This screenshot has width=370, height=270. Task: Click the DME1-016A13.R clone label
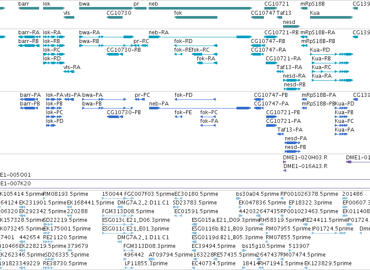tap(305, 166)
